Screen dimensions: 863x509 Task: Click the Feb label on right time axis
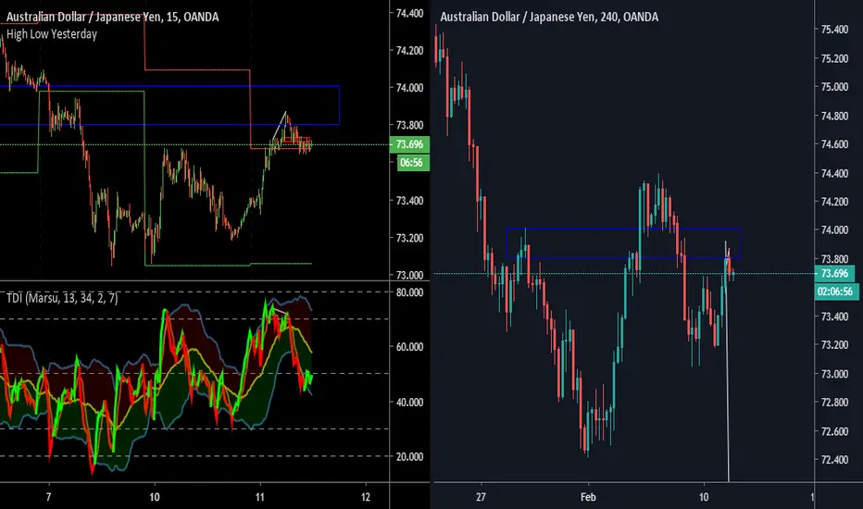588,498
